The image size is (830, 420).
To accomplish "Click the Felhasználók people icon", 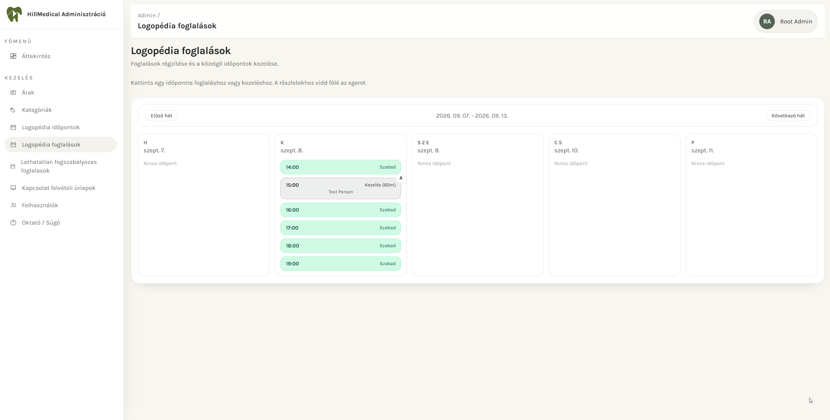I will point(13,206).
